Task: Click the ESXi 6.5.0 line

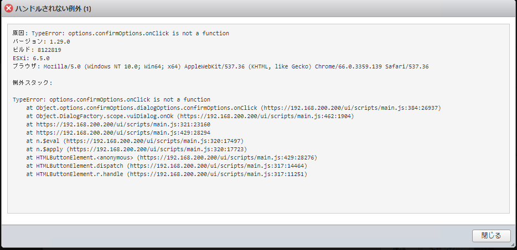Action: [x=31, y=58]
